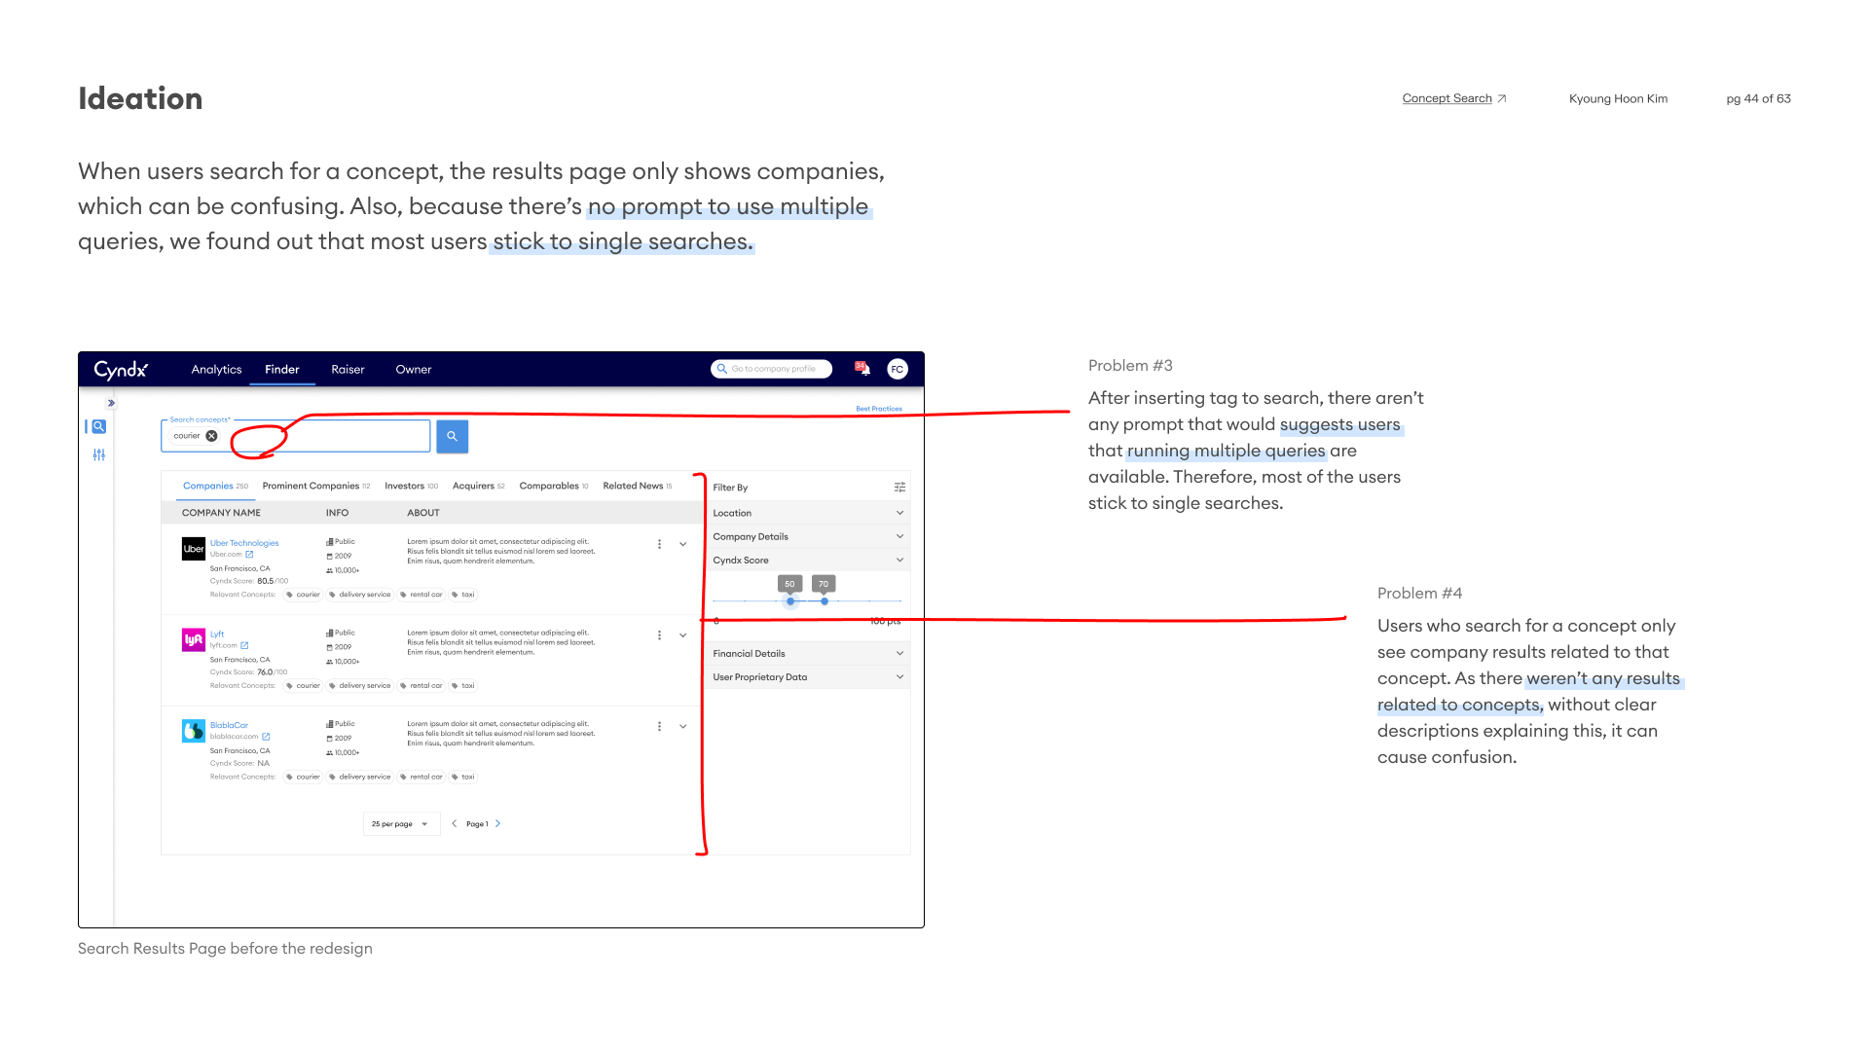
Task: Click the BlablaCar logo thumbnail
Action: [x=194, y=731]
